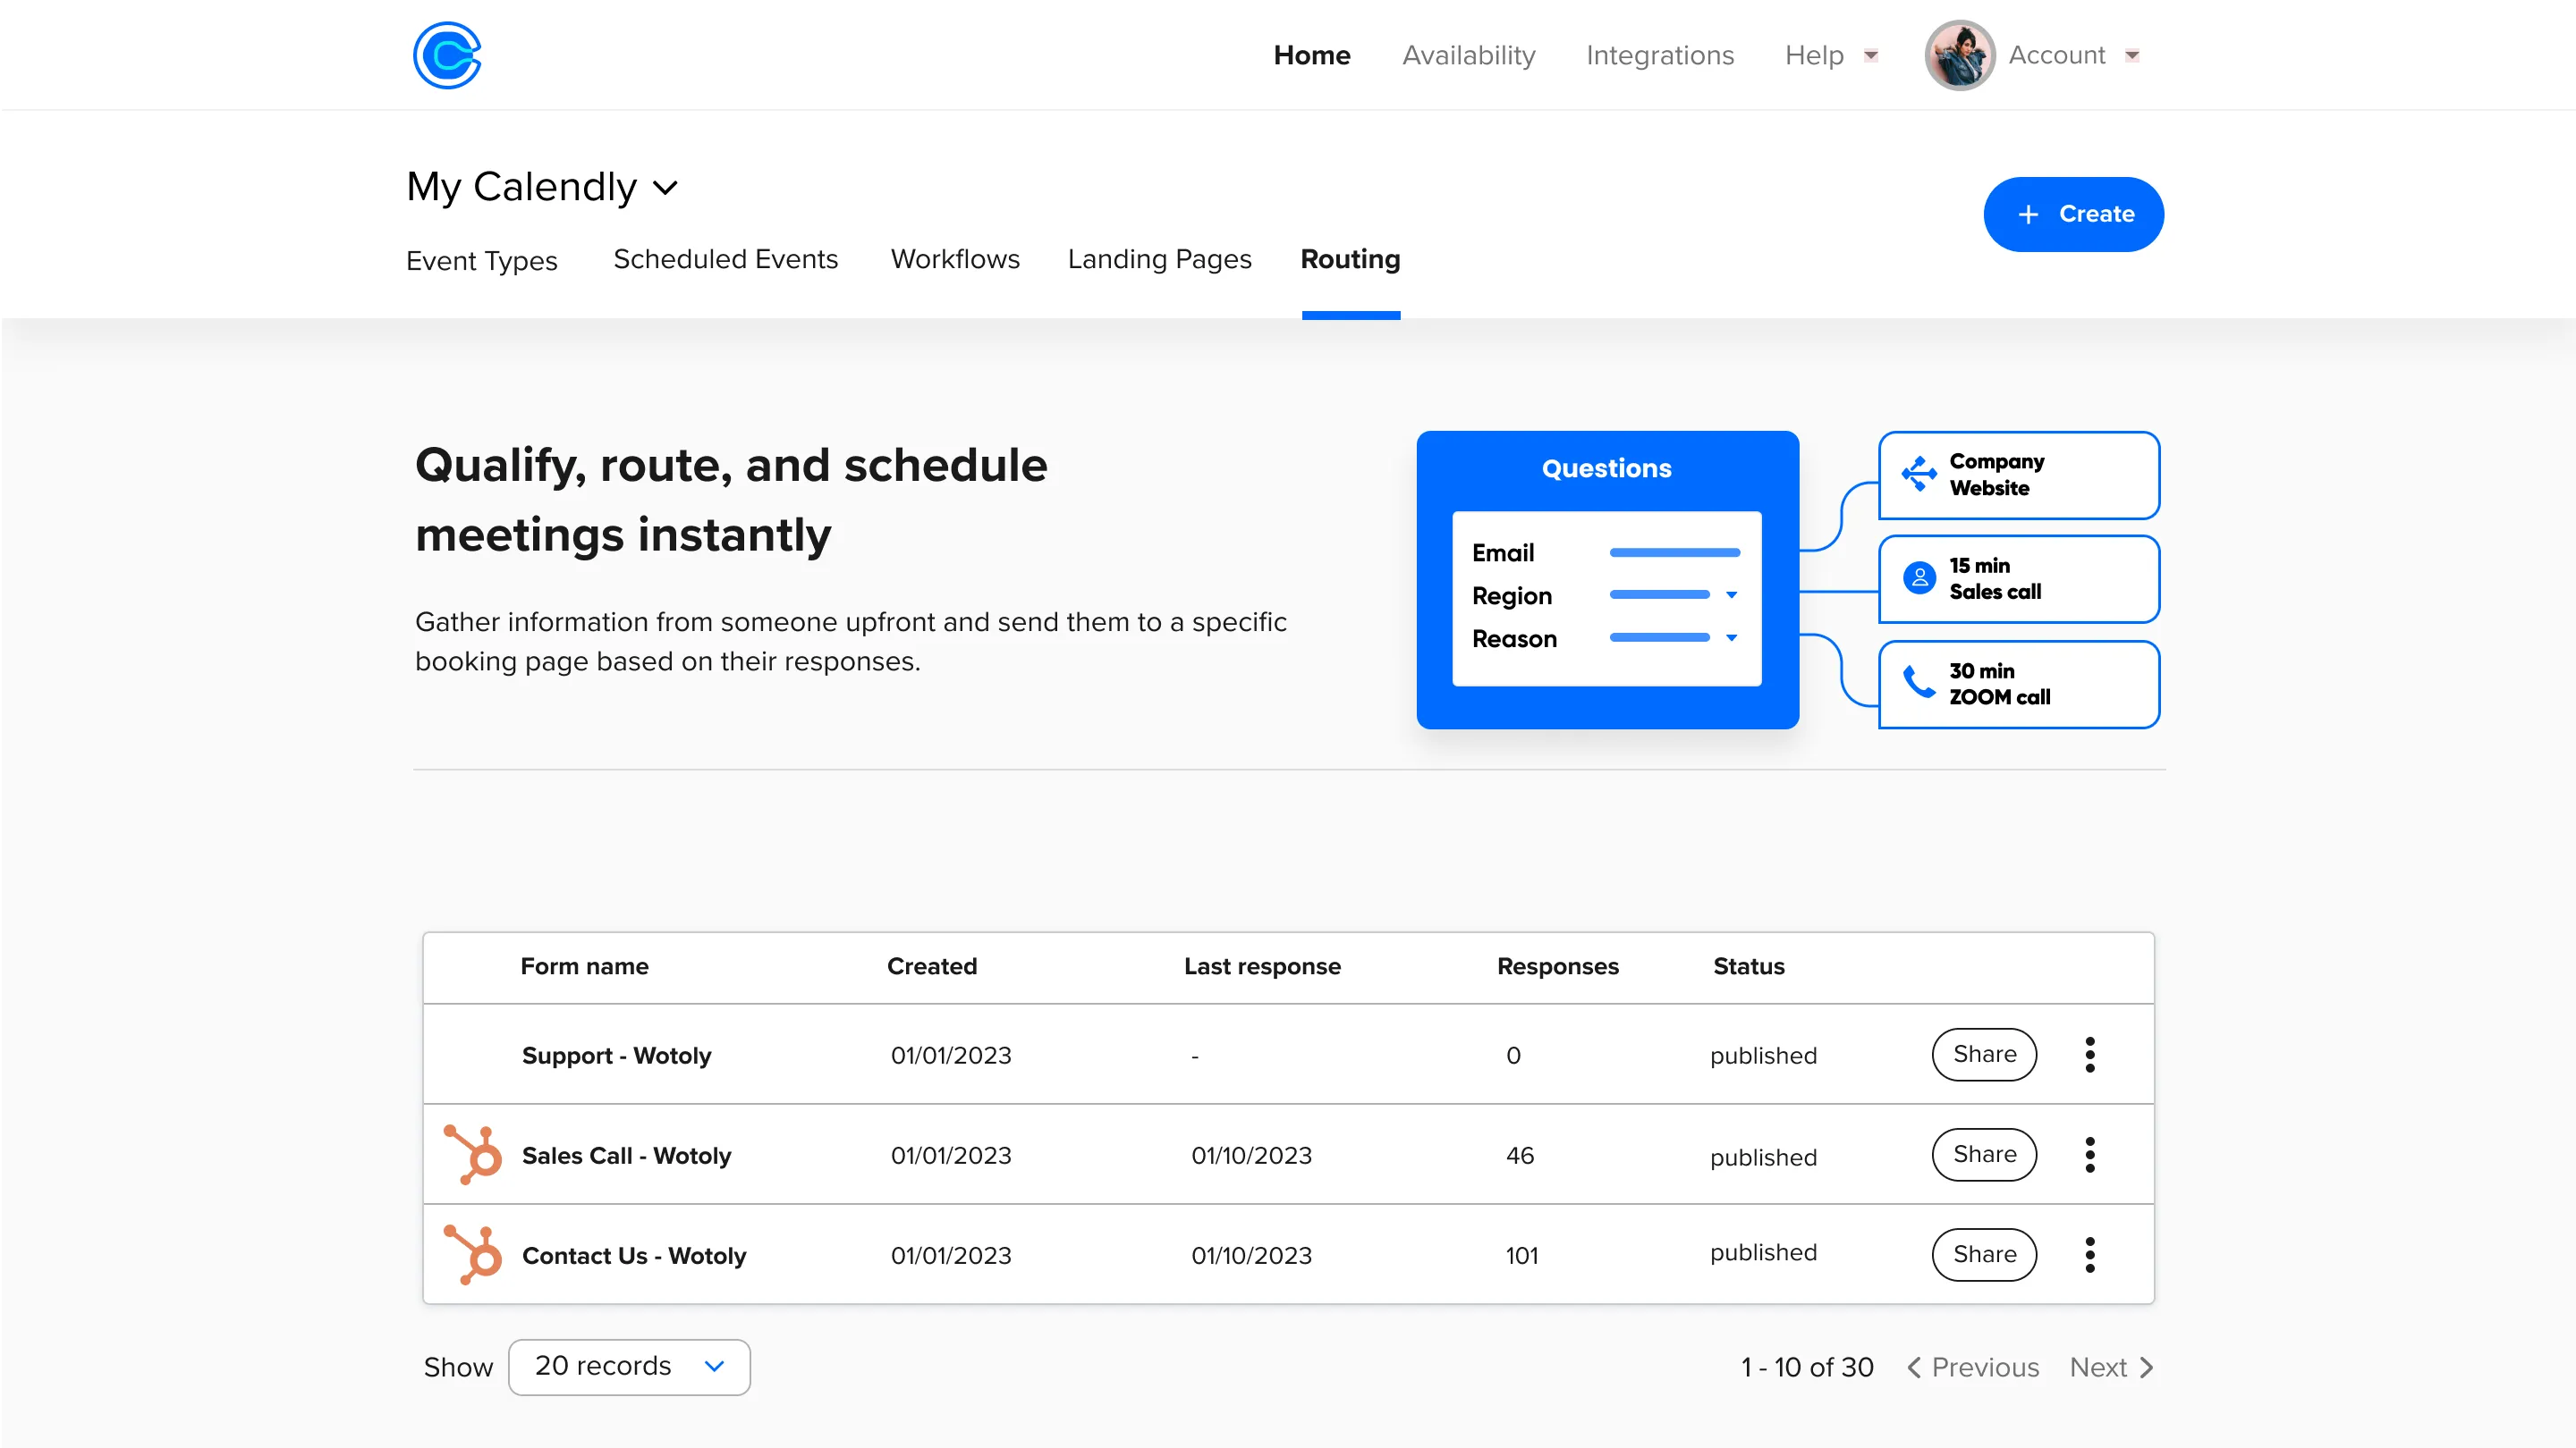The width and height of the screenshot is (2576, 1448).
Task: Open the three-dot menu for Support - Wotoly
Action: [x=2091, y=1055]
